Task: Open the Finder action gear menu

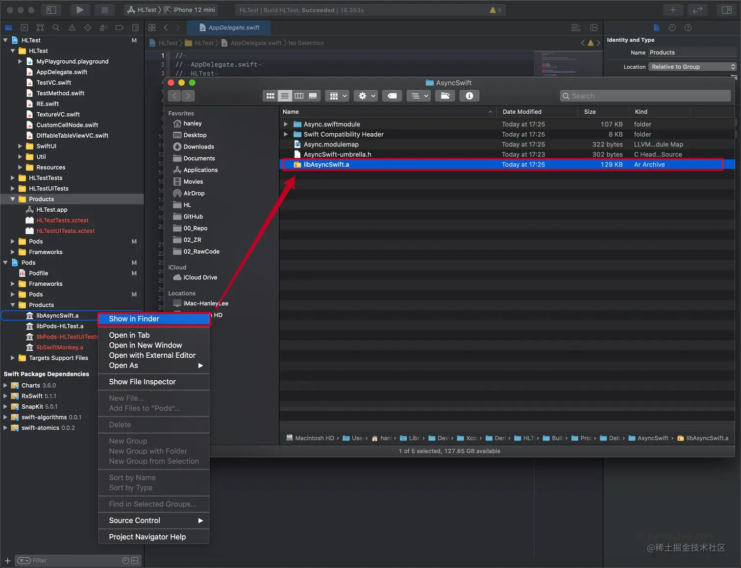Action: point(367,96)
